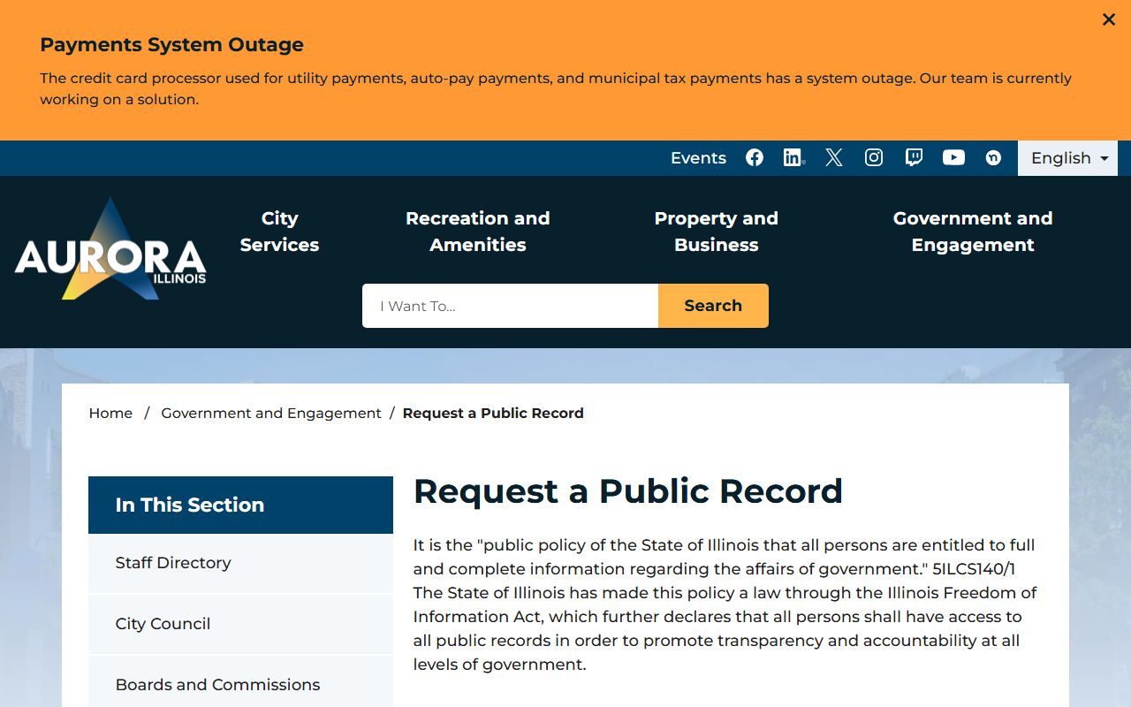Open the Twitch icon link
The image size is (1131, 707).
pos(914,157)
